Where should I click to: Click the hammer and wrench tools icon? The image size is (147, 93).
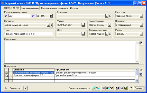pos(112,88)
